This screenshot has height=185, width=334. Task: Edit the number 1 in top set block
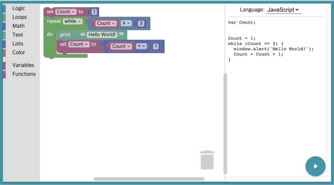[94, 12]
